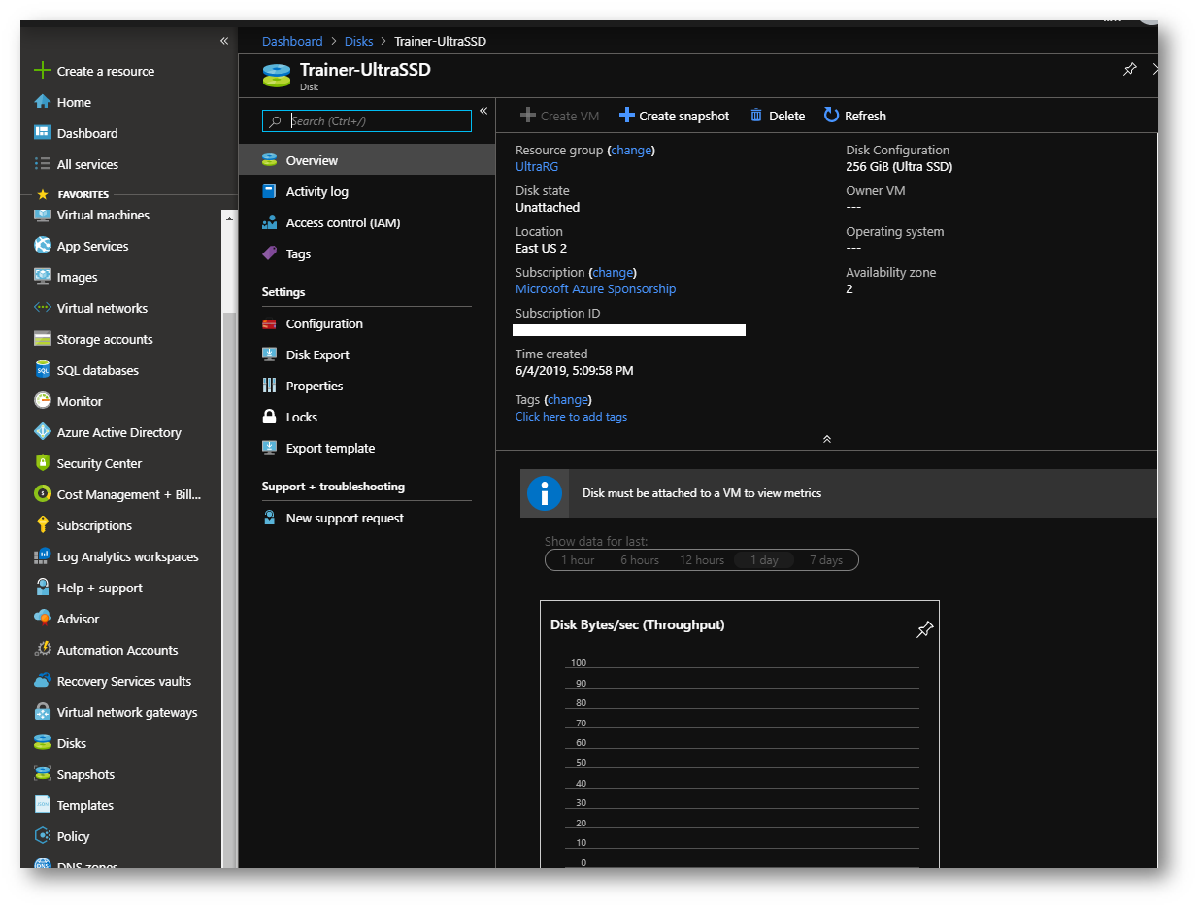Open the Log Analytics workspaces icon
This screenshot has height=909, width=1199.
(42, 556)
